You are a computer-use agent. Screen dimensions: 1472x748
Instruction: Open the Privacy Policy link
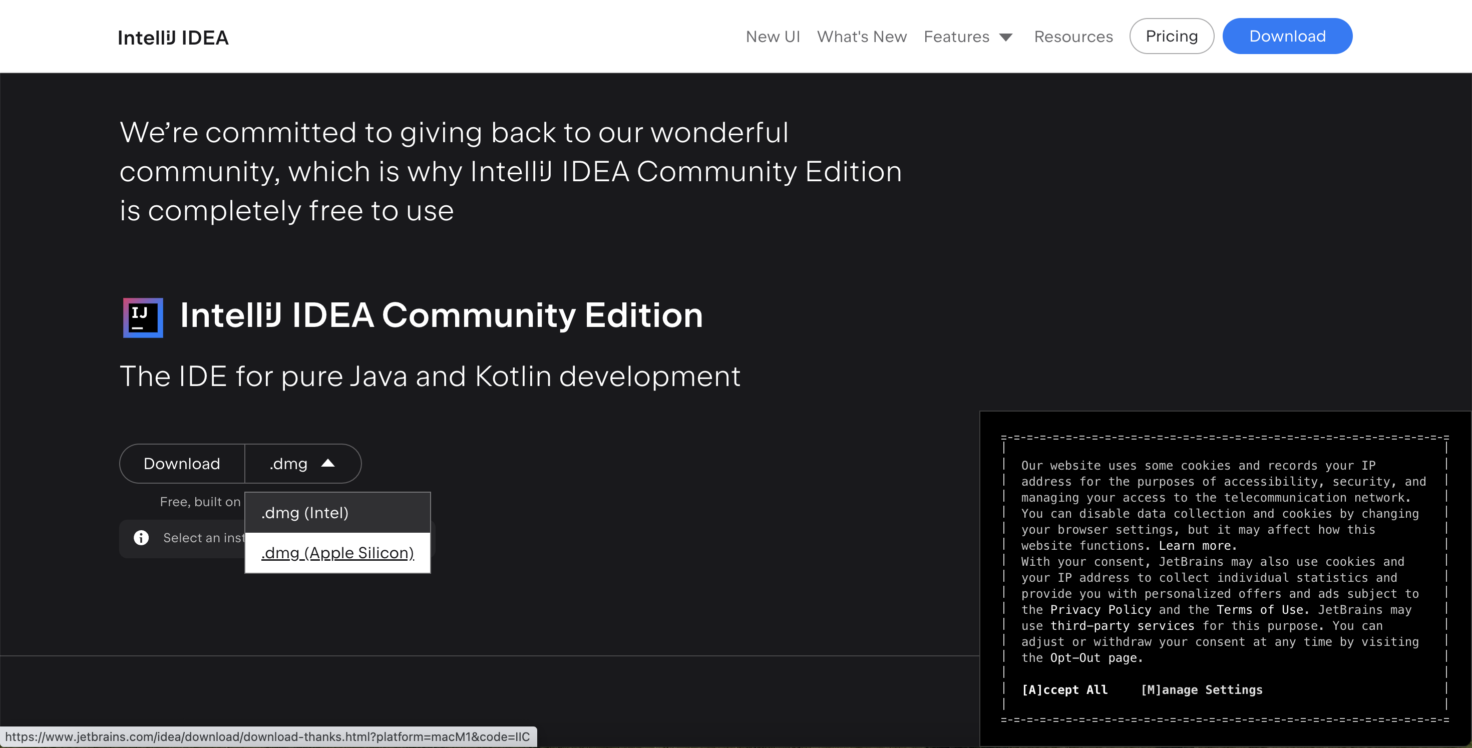coord(1100,610)
